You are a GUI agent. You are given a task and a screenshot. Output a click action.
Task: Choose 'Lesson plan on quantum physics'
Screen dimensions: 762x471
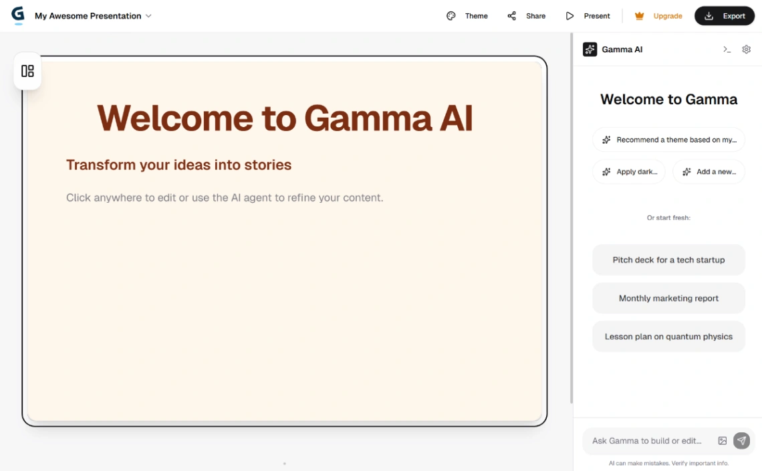[x=668, y=336]
